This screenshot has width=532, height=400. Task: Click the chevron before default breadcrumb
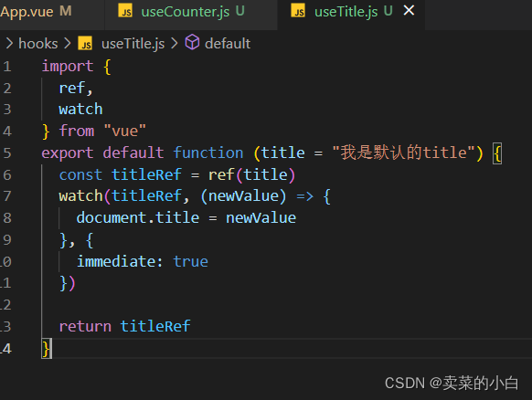pos(174,44)
